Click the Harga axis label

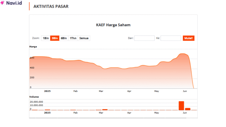[33, 46]
